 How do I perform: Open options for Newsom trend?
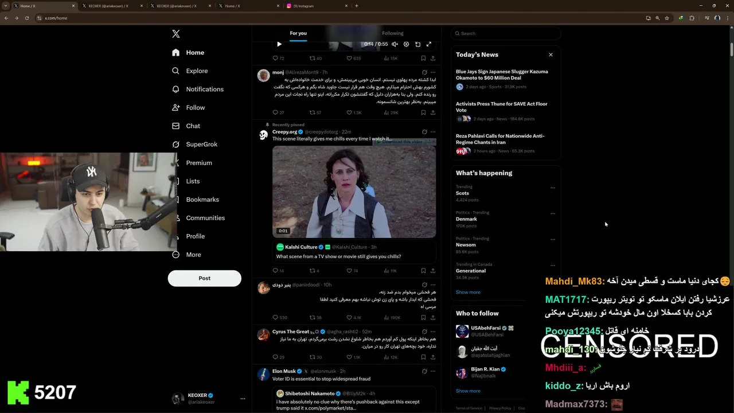pyautogui.click(x=553, y=239)
